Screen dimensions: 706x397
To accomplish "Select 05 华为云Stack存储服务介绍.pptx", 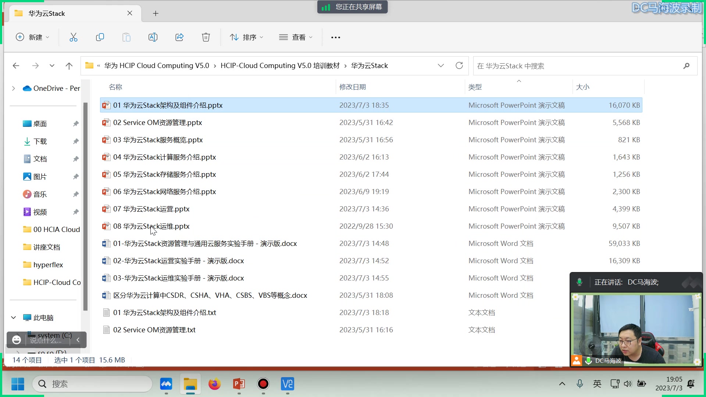I will pos(371,174).
